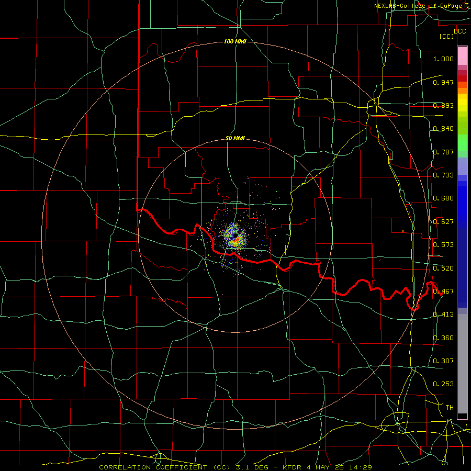471x471 pixels.
Task: Click the DCC product label
Action: 459,31
